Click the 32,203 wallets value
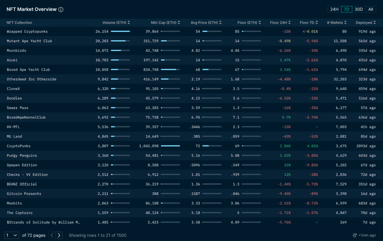 pyautogui.click(x=340, y=79)
